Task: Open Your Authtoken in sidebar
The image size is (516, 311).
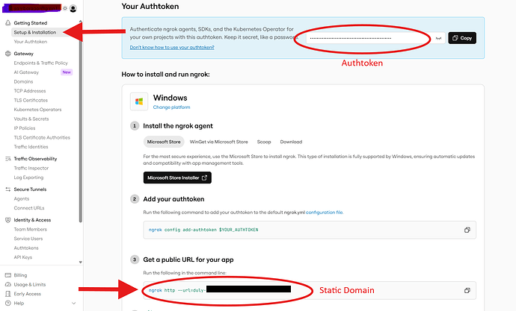Action: coord(30,42)
